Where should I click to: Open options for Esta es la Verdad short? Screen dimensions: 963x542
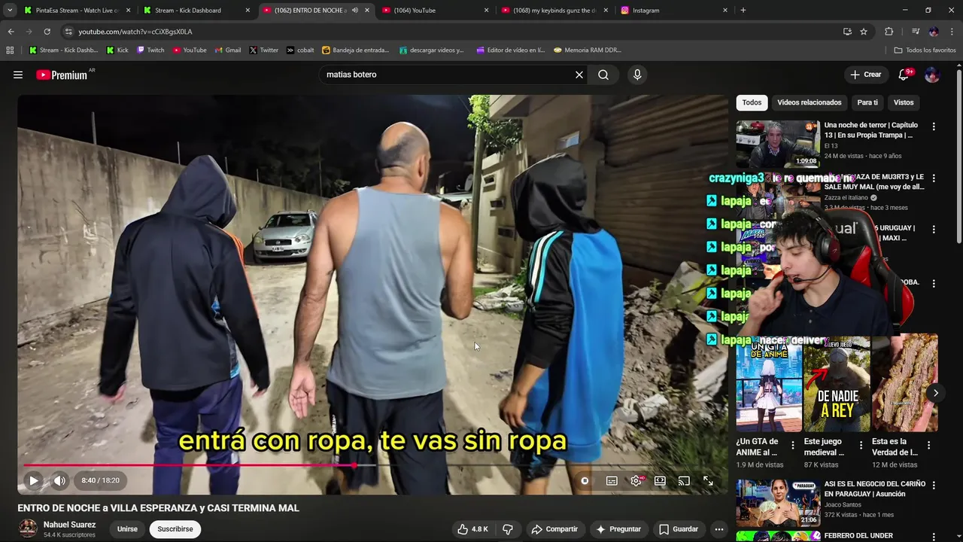point(928,446)
